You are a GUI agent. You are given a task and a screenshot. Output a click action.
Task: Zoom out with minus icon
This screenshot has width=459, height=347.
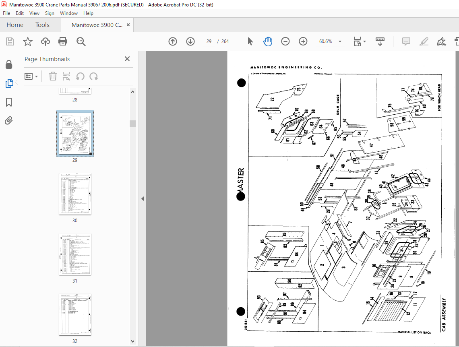point(285,41)
